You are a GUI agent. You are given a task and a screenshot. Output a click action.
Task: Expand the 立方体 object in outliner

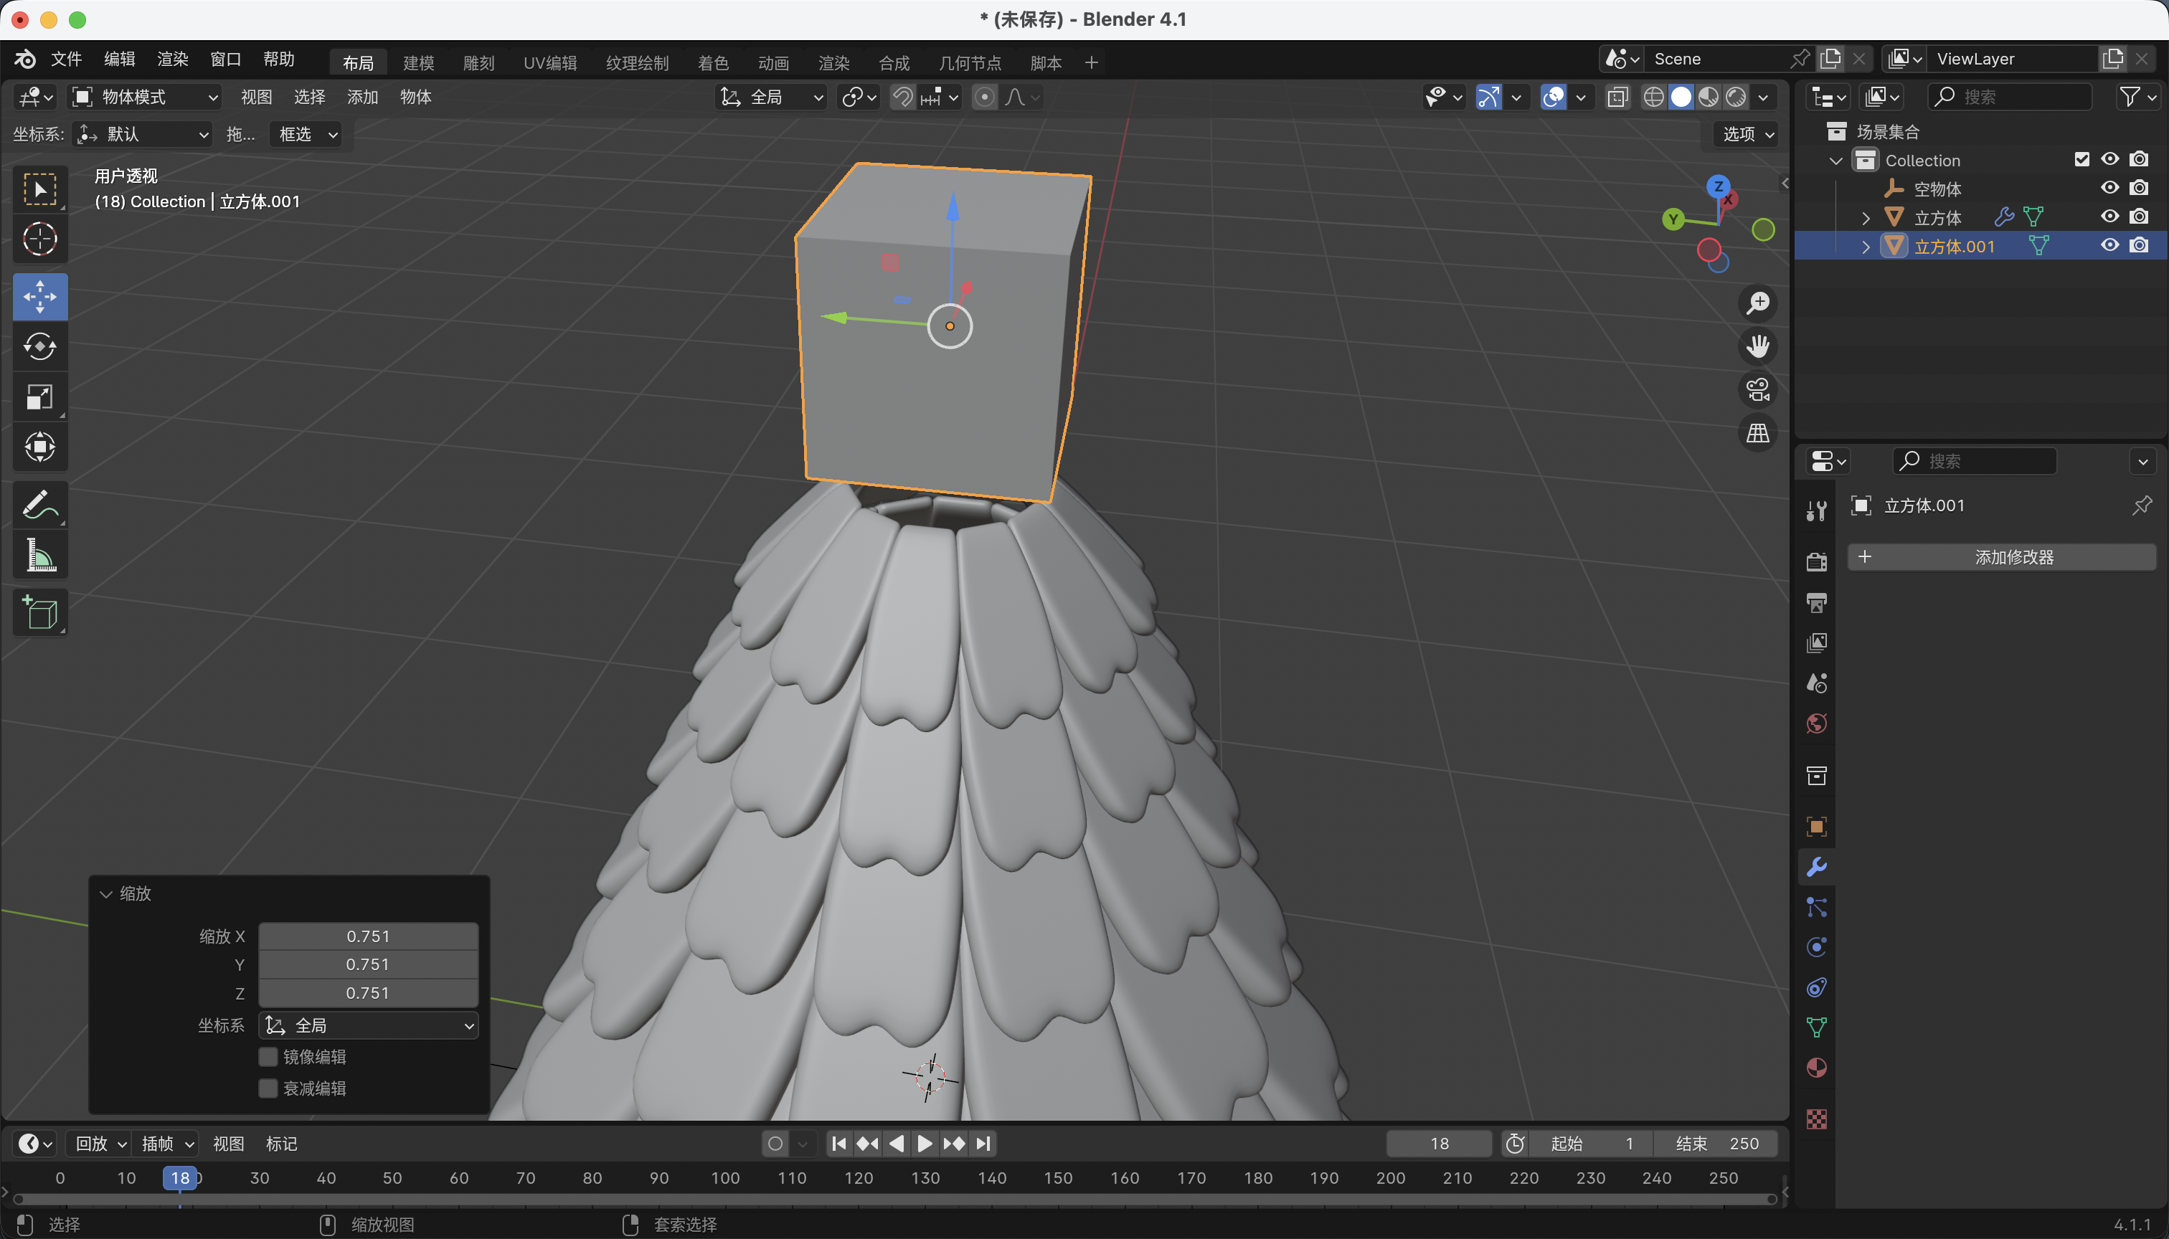[x=1866, y=218]
